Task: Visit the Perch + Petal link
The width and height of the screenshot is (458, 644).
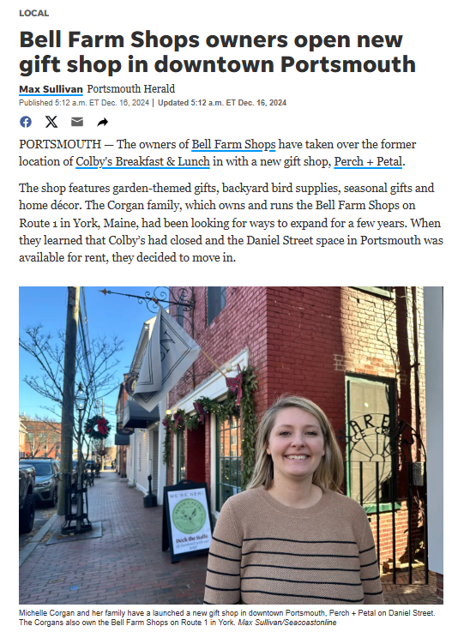Action: [x=368, y=162]
